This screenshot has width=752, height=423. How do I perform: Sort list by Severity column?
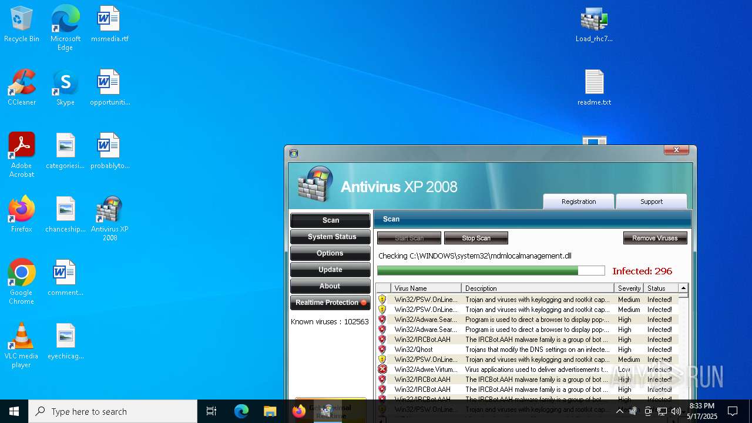coord(629,288)
